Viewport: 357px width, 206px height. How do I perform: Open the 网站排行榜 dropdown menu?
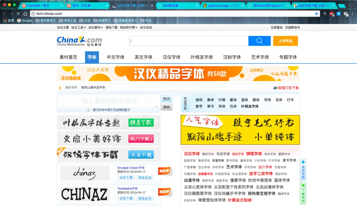point(129,27)
